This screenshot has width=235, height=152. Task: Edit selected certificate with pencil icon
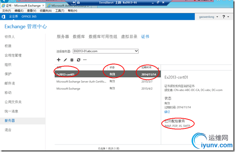point(65,60)
